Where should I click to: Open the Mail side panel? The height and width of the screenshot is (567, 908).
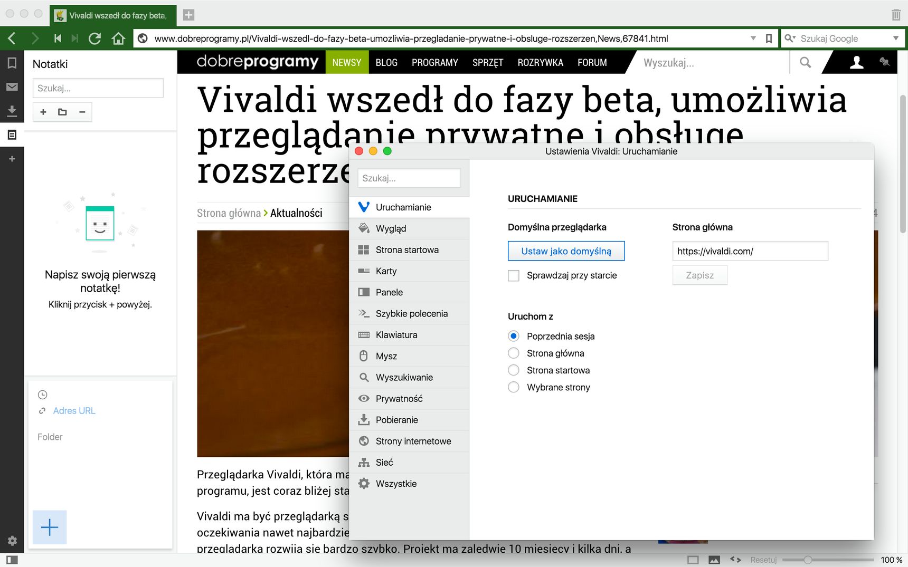12,87
